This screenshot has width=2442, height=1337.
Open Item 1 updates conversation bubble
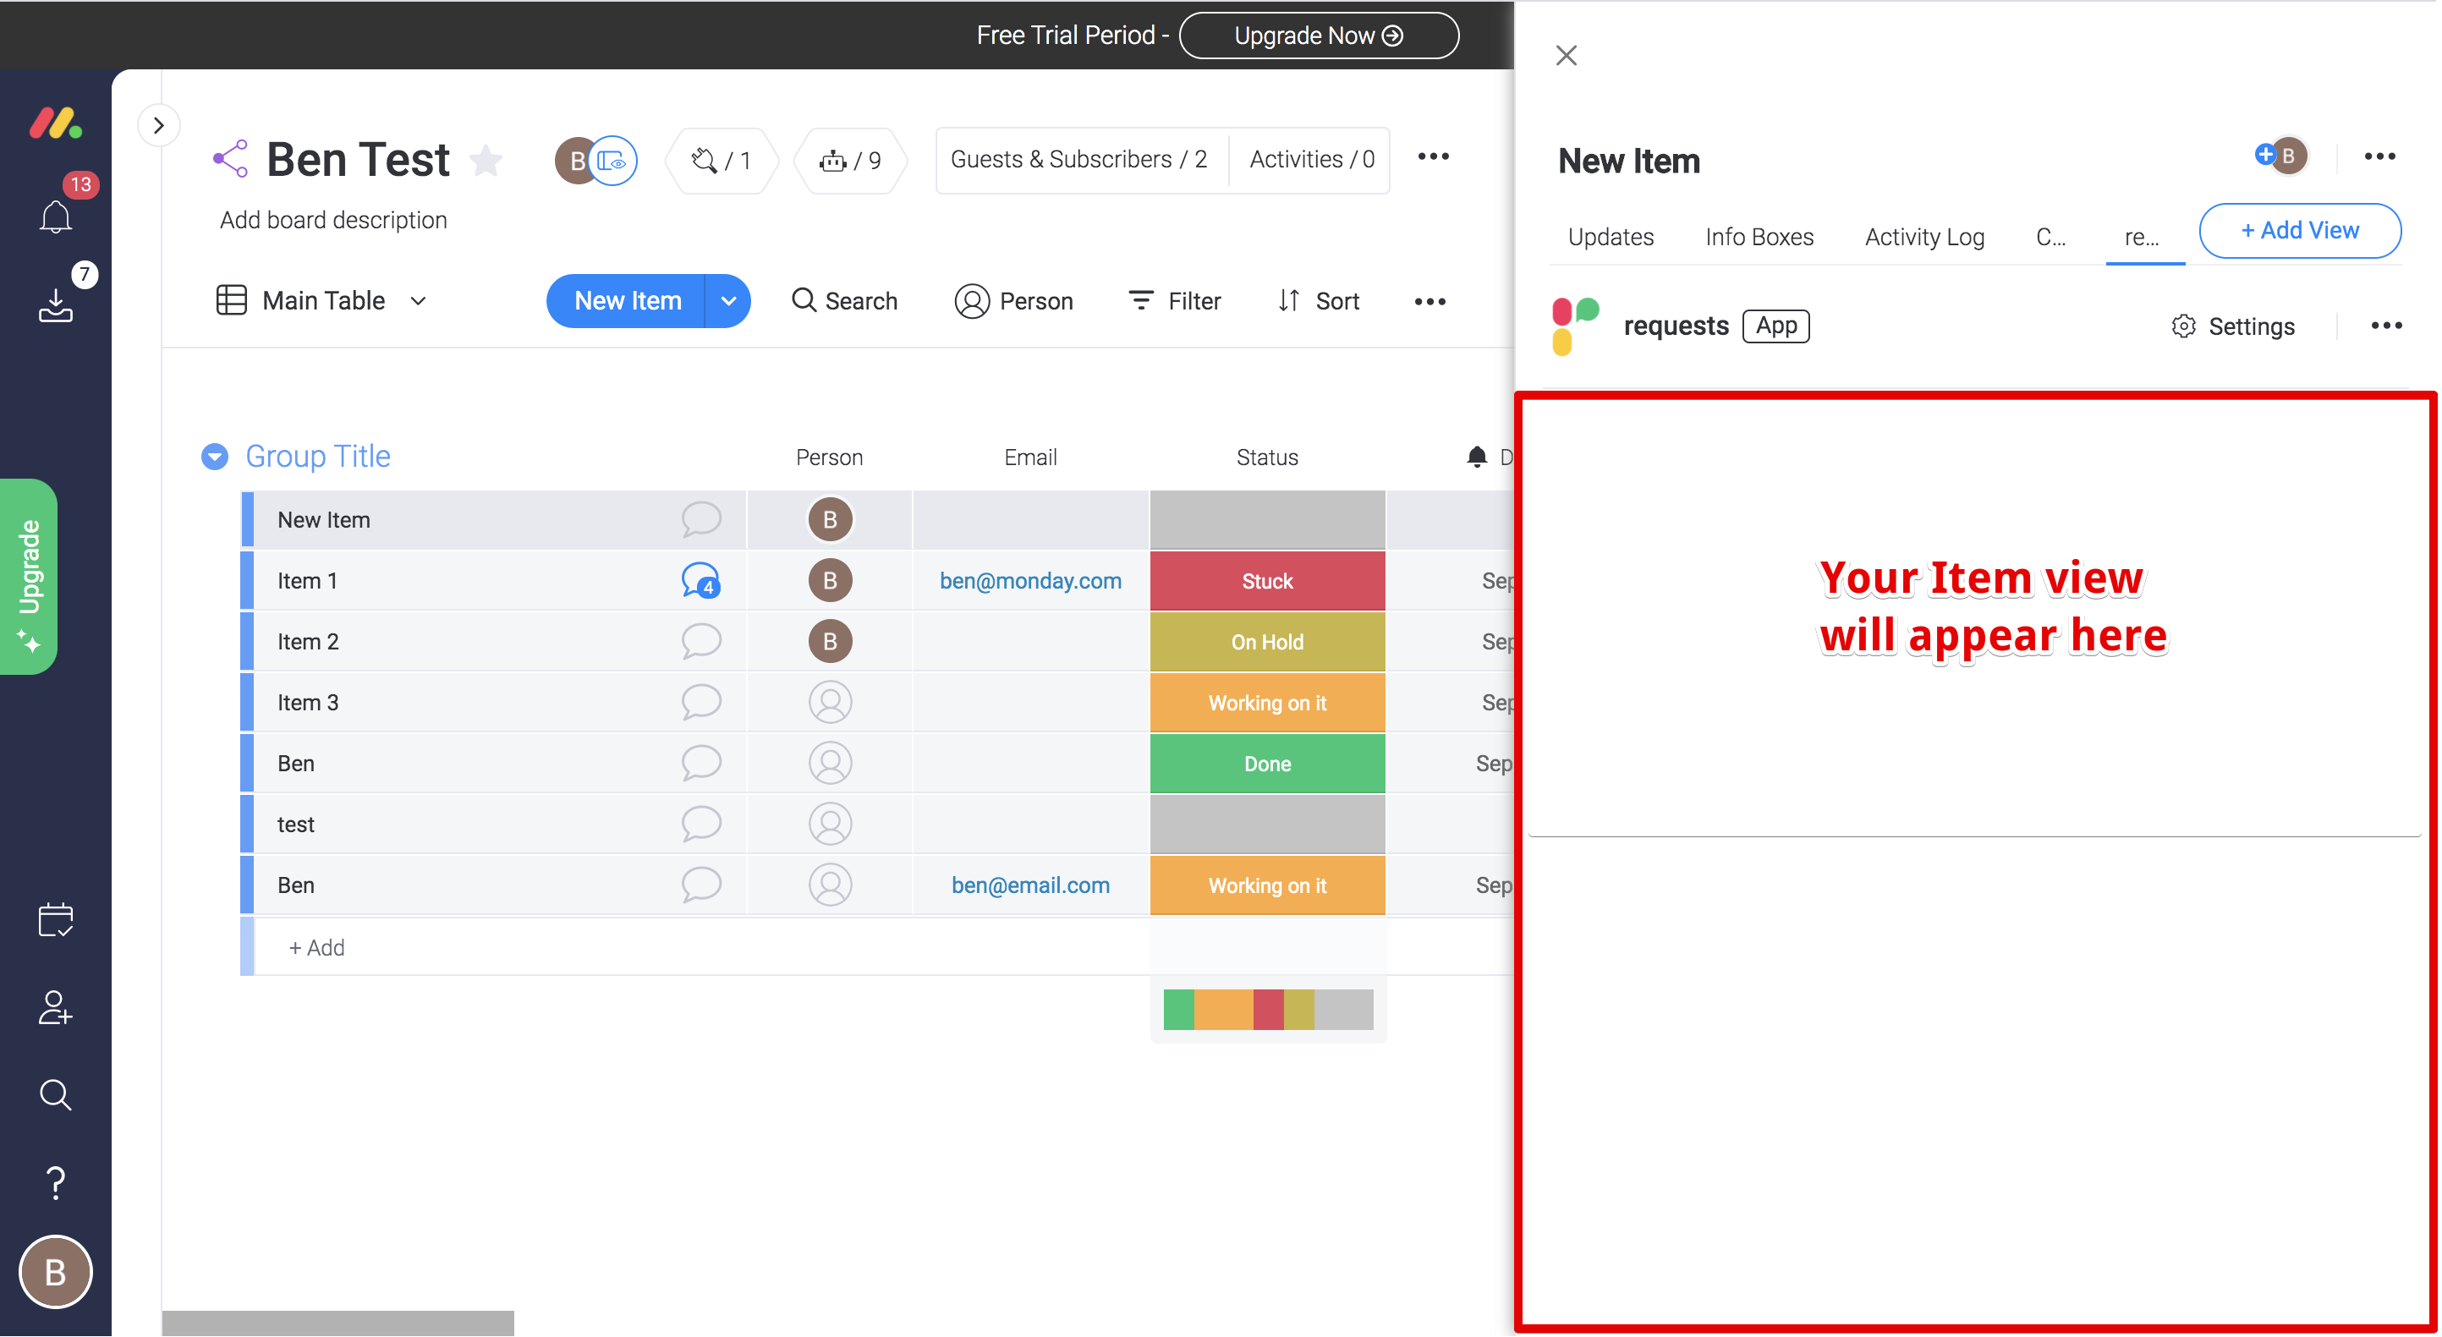pyautogui.click(x=700, y=581)
